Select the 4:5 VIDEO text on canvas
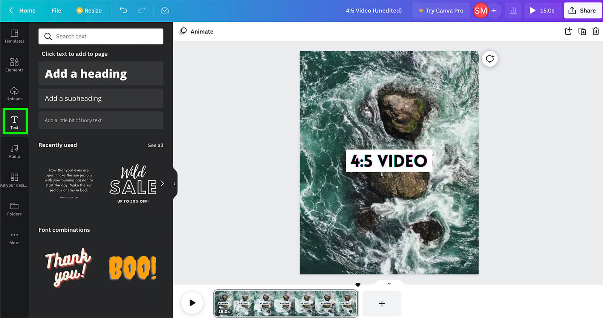This screenshot has height=318, width=603. click(389, 161)
